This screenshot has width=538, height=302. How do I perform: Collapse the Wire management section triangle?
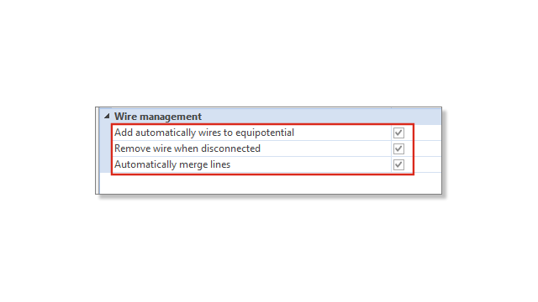coord(107,116)
